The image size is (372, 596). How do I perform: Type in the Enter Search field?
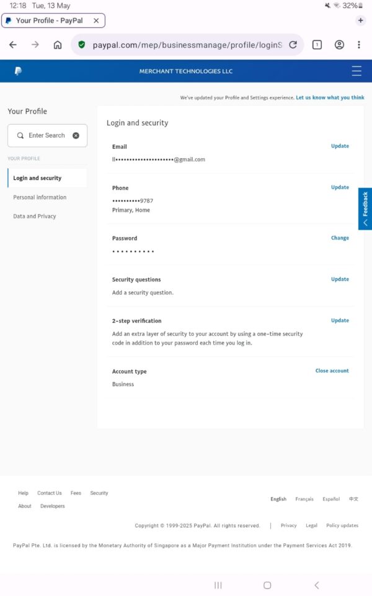point(46,135)
